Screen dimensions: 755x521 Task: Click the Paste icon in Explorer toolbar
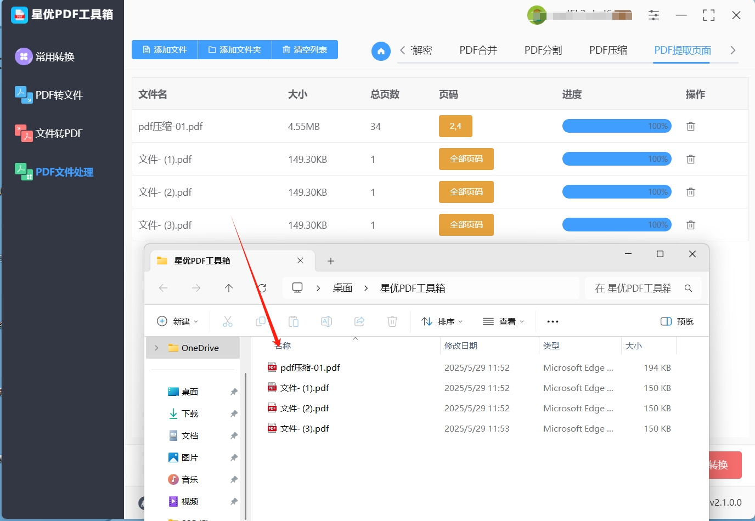coord(294,321)
